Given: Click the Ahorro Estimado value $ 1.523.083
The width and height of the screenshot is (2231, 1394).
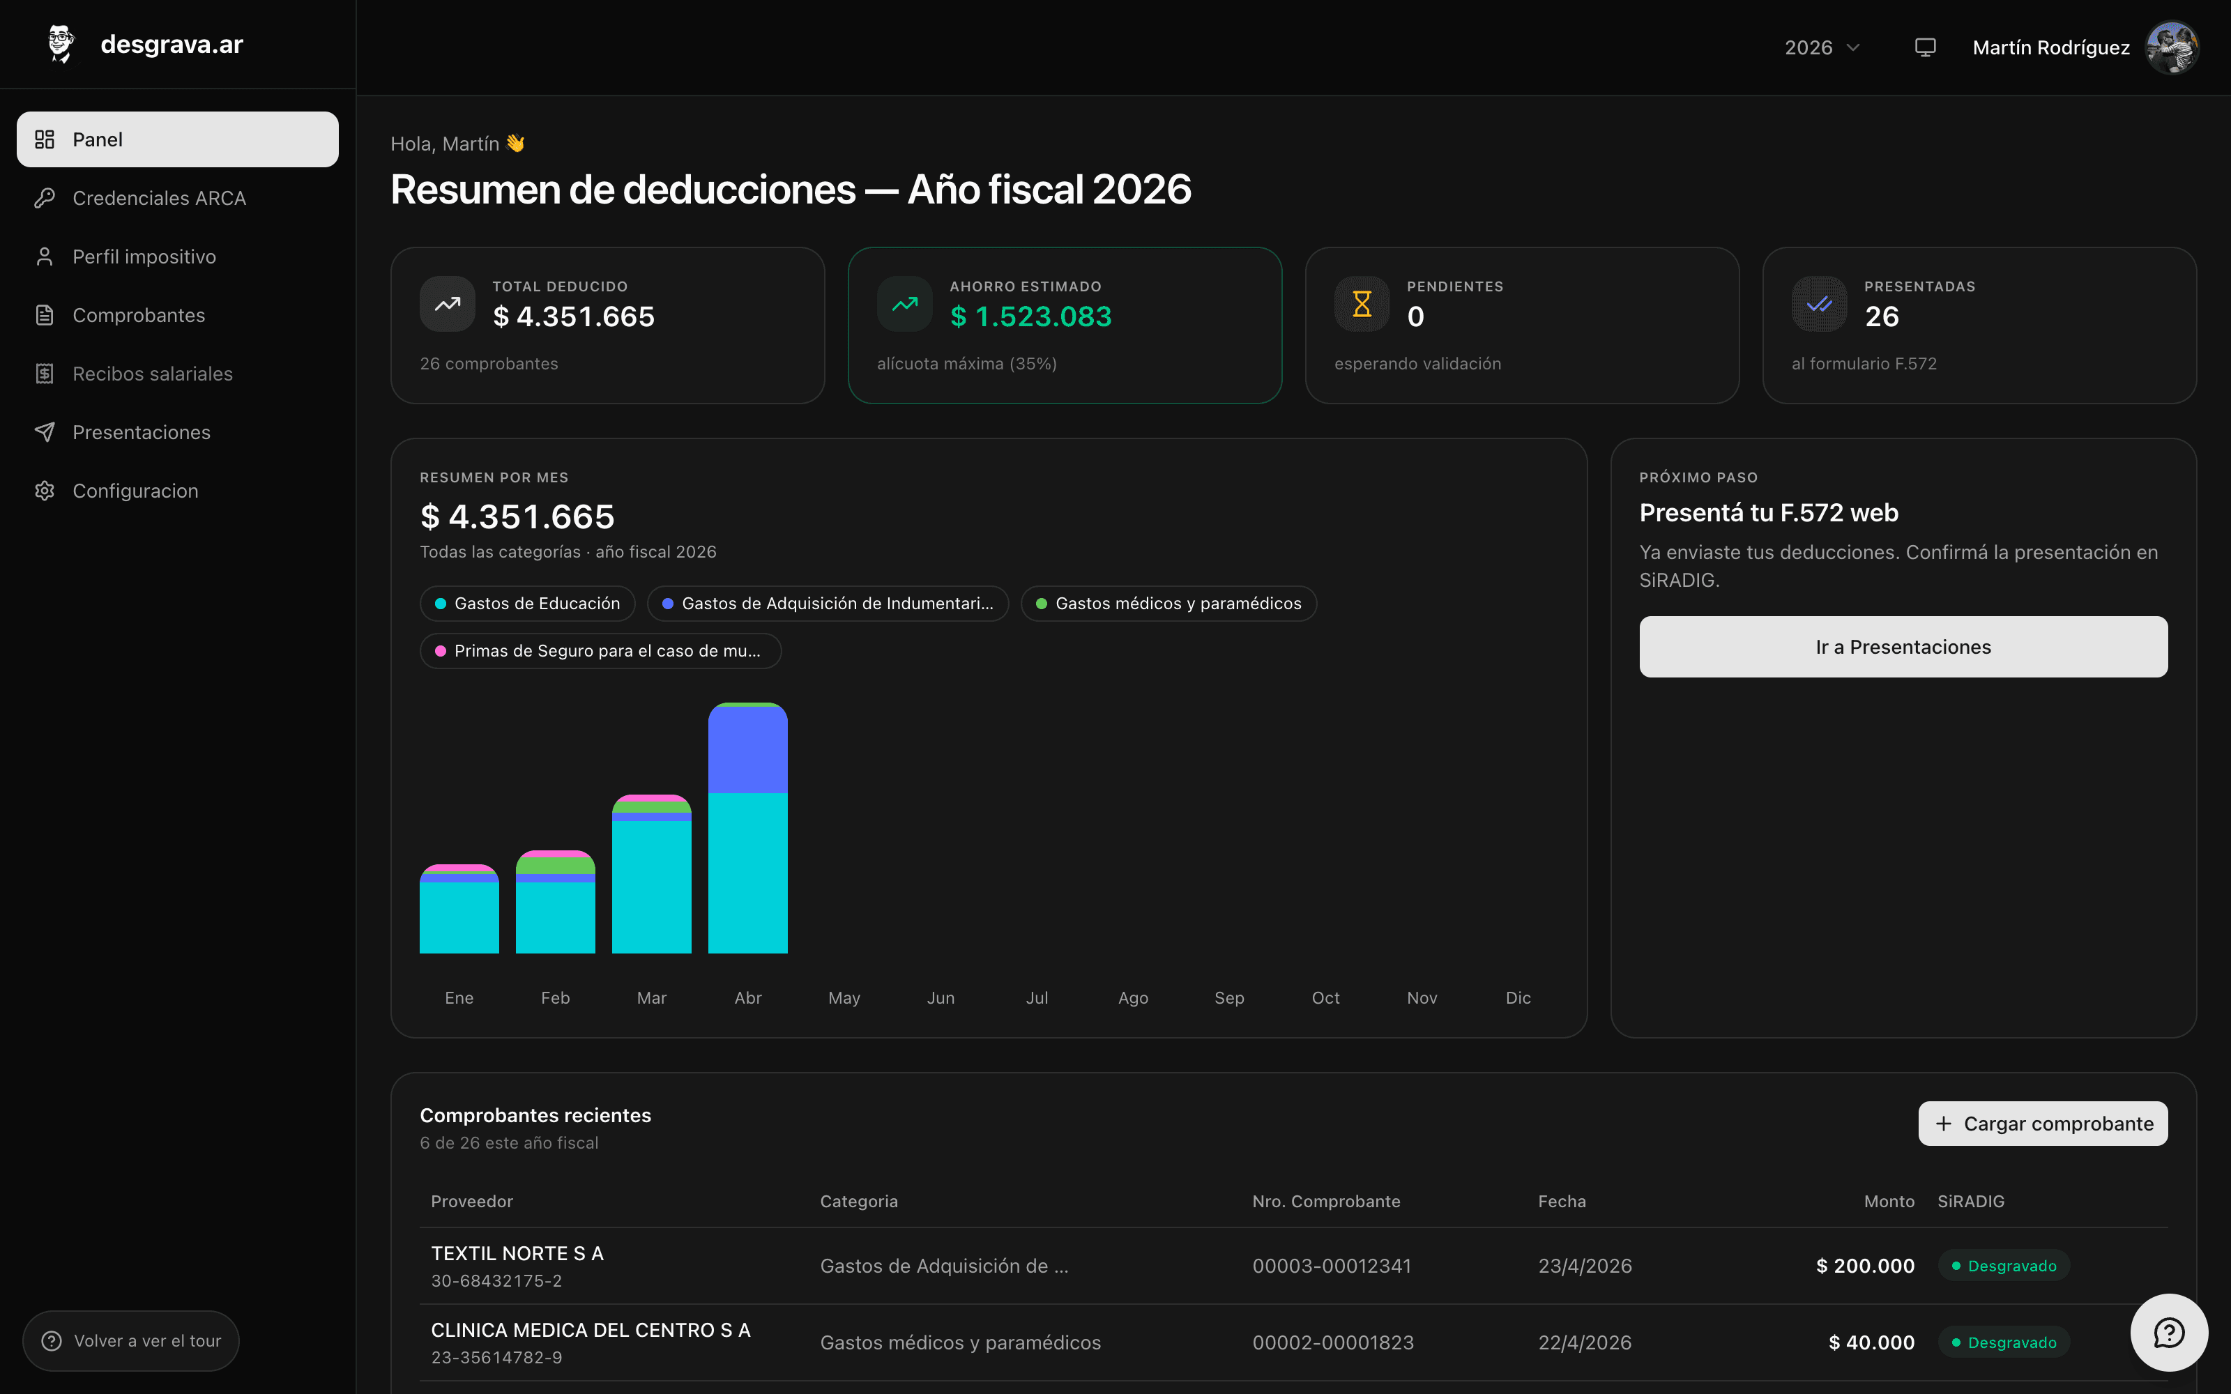Looking at the screenshot, I should [x=1030, y=316].
